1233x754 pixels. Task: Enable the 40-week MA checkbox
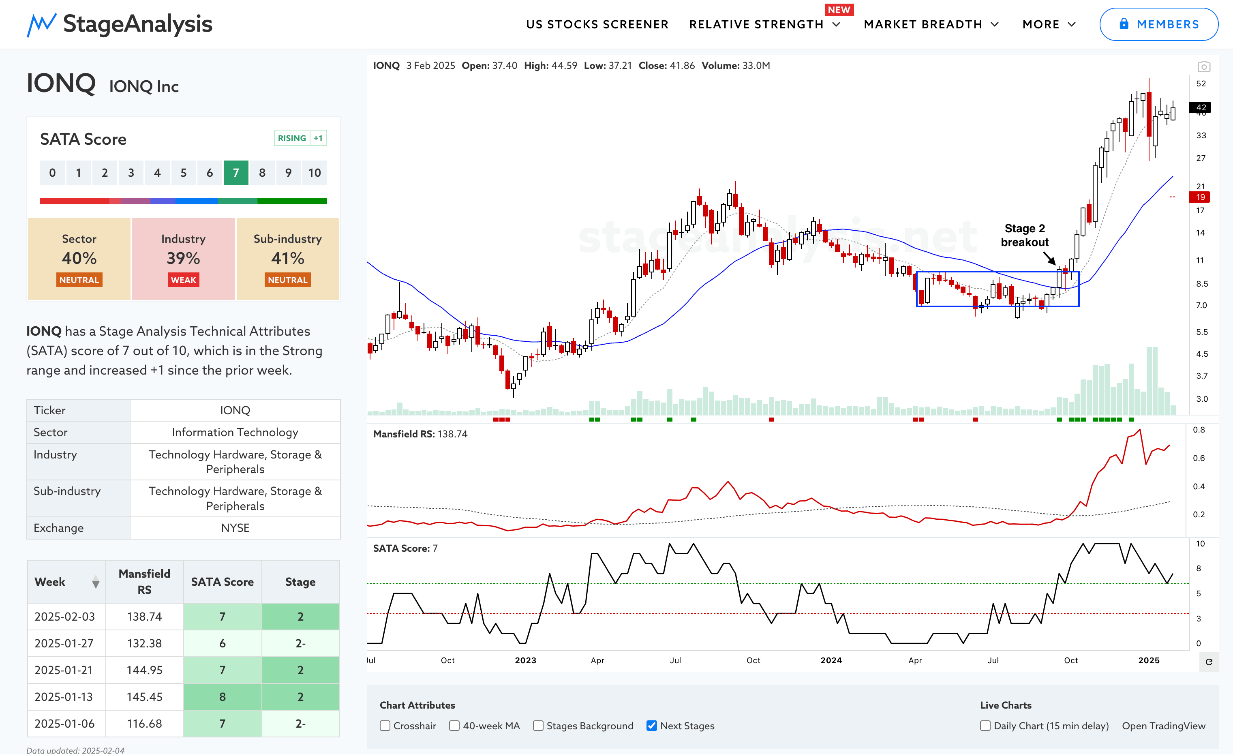pyautogui.click(x=454, y=726)
